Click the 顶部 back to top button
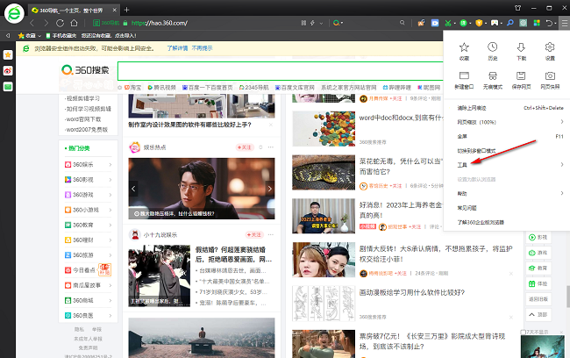 (538, 314)
